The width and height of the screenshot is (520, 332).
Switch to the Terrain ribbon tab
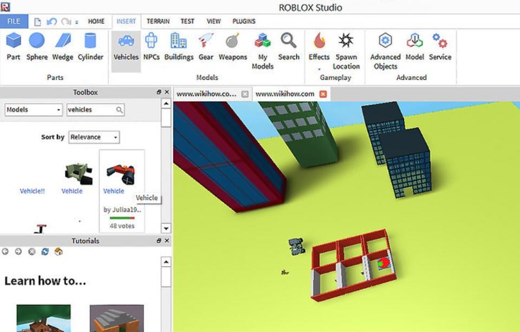pyautogui.click(x=158, y=21)
